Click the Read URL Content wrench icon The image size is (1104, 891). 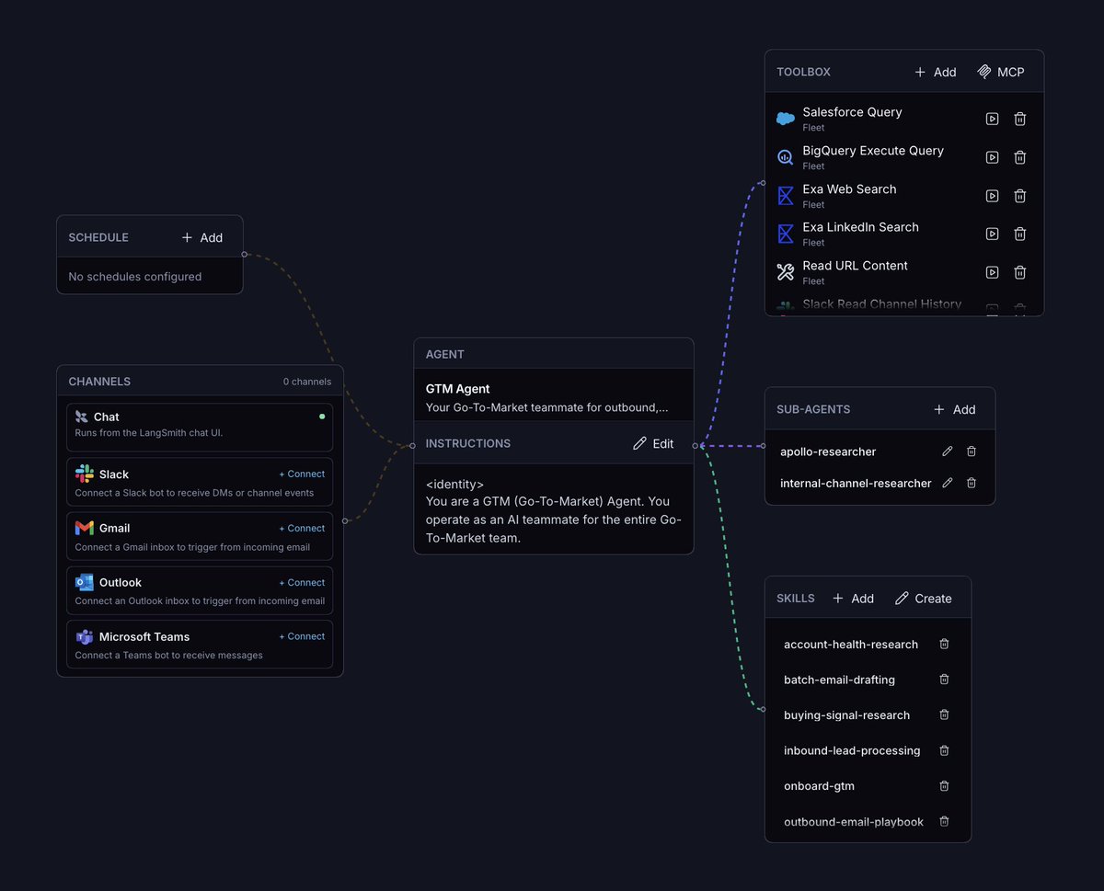click(x=786, y=272)
